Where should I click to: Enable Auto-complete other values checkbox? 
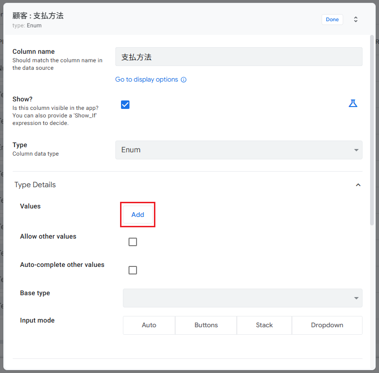(x=133, y=270)
